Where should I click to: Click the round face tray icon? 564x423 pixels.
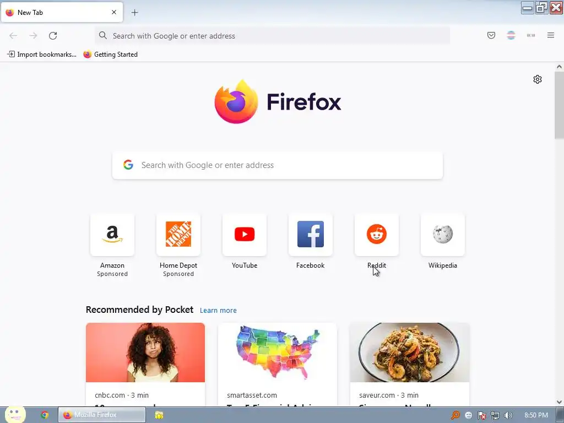[x=468, y=415]
